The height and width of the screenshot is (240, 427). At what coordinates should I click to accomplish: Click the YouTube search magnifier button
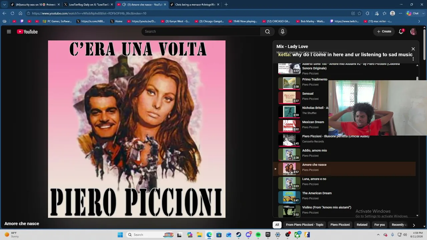point(268,31)
